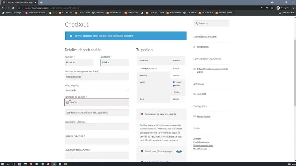Viewport: 296px width, 166px height.
Task: Open the País / Región dropdown
Action: click(97, 90)
